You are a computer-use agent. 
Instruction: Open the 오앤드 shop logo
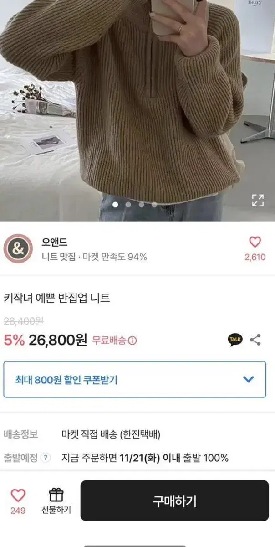click(18, 248)
